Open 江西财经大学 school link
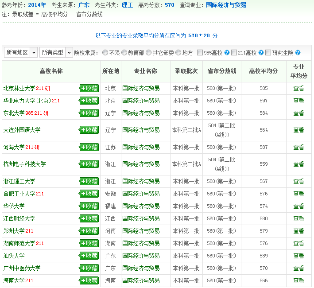This screenshot has width=314, height=288. pyautogui.click(x=19, y=218)
